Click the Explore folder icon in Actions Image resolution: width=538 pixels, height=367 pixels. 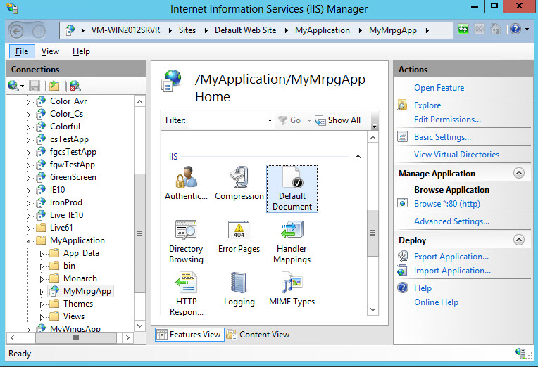403,105
